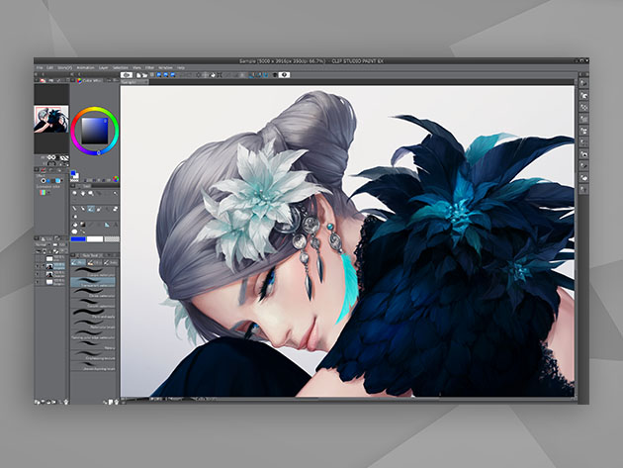Toggle visibility of the third layer
The width and height of the screenshot is (623, 468).
[38, 274]
